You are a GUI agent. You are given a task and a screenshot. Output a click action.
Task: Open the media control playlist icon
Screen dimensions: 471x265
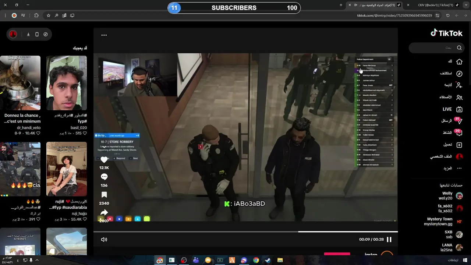(23, 15)
